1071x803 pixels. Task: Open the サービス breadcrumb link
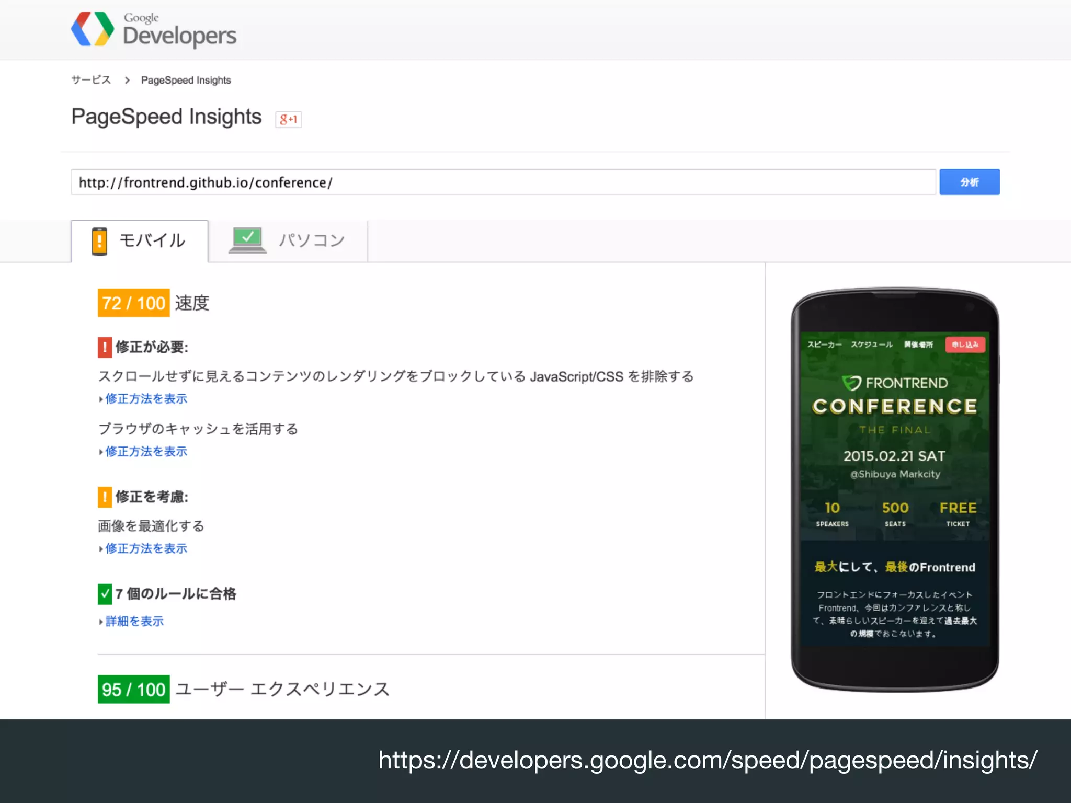91,80
